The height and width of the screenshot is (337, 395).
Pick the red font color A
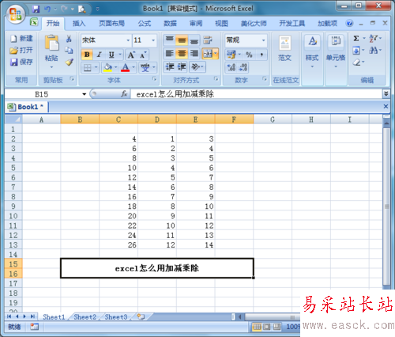click(125, 67)
